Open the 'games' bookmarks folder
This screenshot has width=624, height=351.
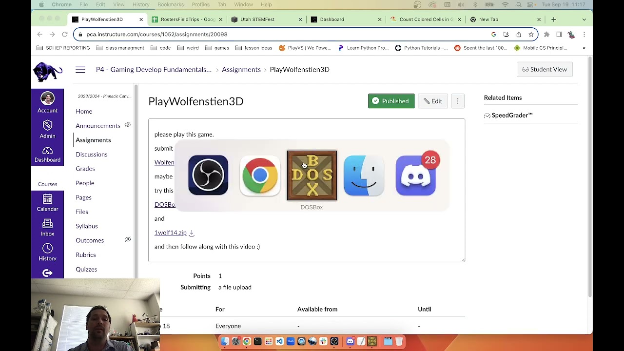[217, 48]
